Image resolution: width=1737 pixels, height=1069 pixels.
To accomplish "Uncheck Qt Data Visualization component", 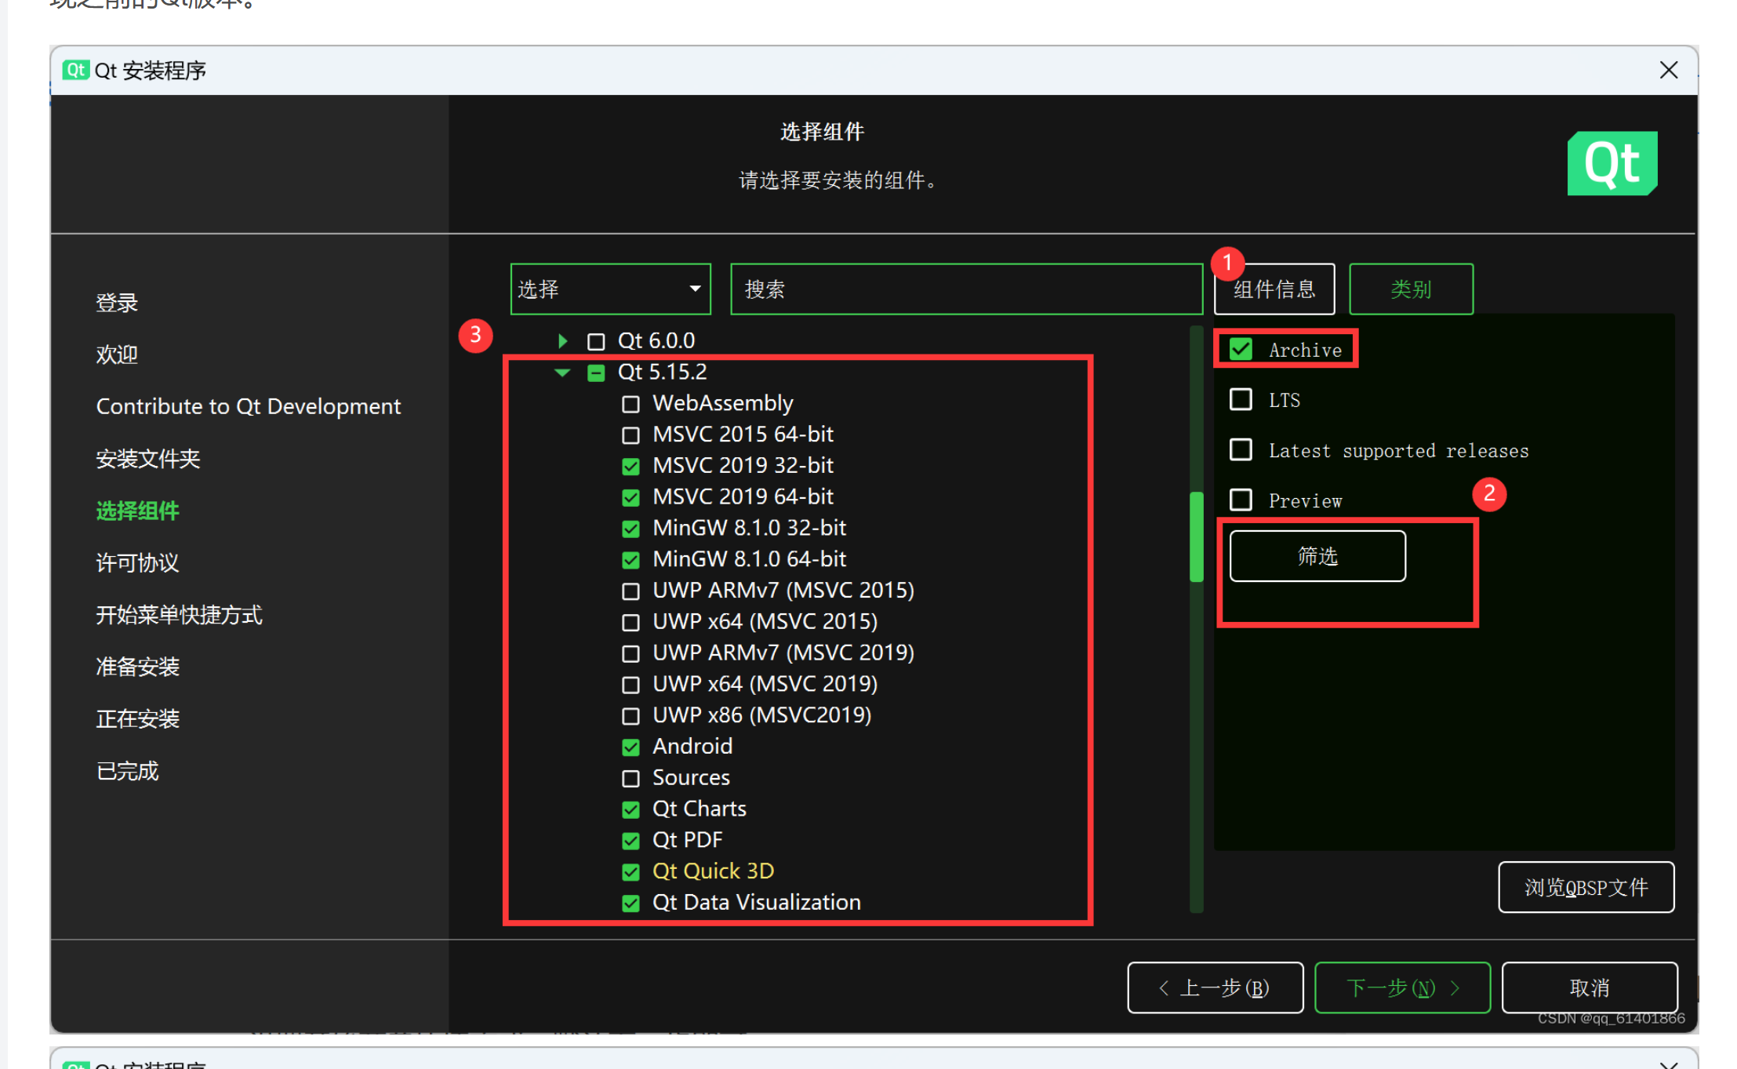I will (x=630, y=904).
